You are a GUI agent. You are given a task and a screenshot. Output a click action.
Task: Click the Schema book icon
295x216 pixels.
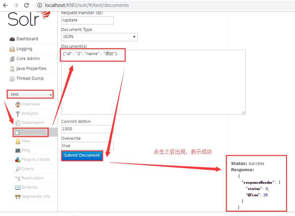tap(18, 187)
